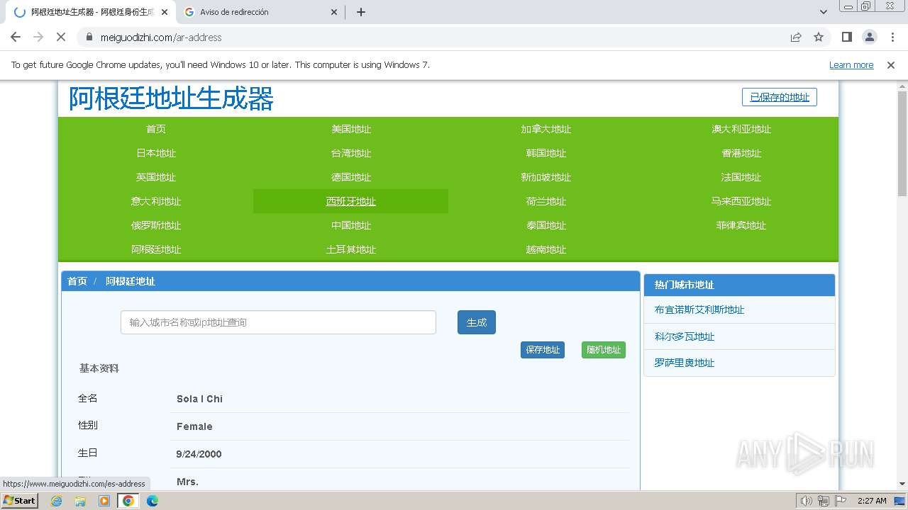Open 俄罗斯地址 menu item
Viewport: 908px width, 510px height.
tap(156, 225)
